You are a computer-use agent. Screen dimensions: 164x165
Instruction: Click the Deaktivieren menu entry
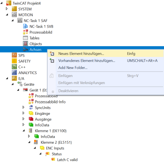point(105,91)
